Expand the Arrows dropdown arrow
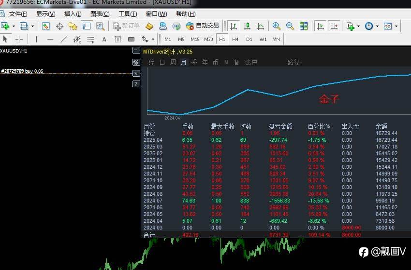This screenshot has width=411, height=270. pos(153,40)
